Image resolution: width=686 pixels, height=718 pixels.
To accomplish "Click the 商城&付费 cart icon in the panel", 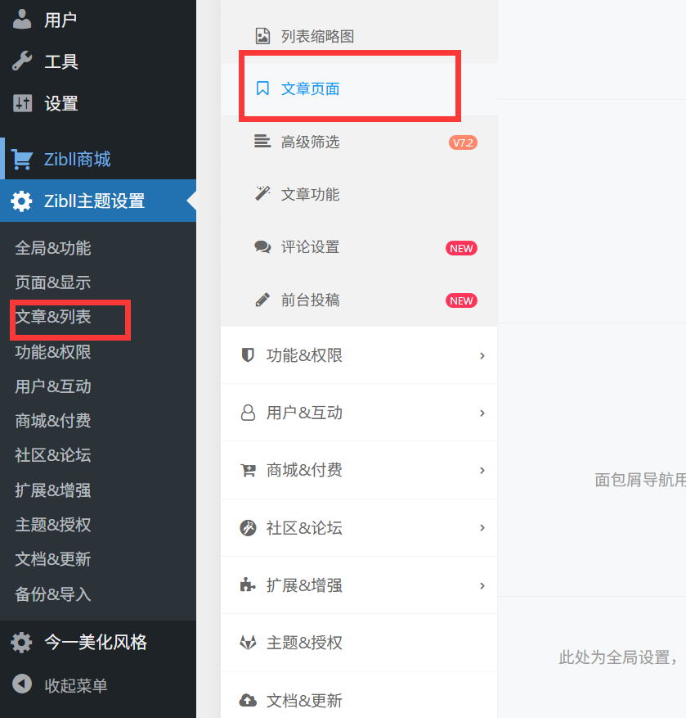I will pyautogui.click(x=248, y=470).
